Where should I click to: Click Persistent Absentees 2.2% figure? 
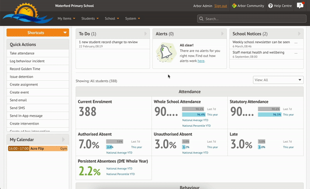pyautogui.click(x=89, y=171)
